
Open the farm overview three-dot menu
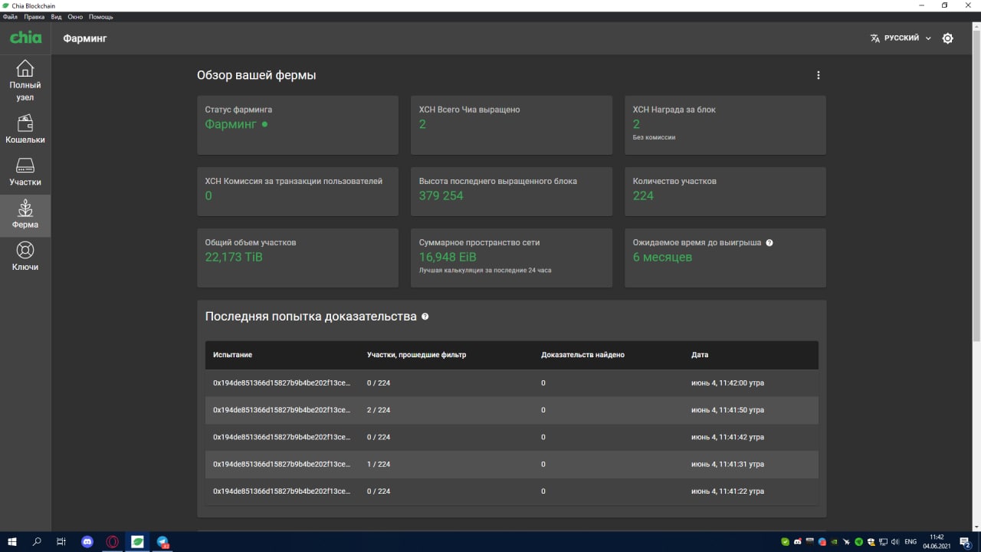coord(818,75)
